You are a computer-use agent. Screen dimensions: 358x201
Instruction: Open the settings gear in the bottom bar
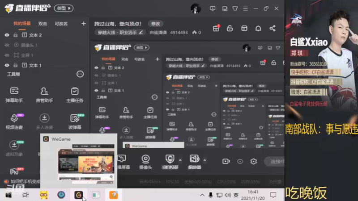pyautogui.click(x=253, y=161)
